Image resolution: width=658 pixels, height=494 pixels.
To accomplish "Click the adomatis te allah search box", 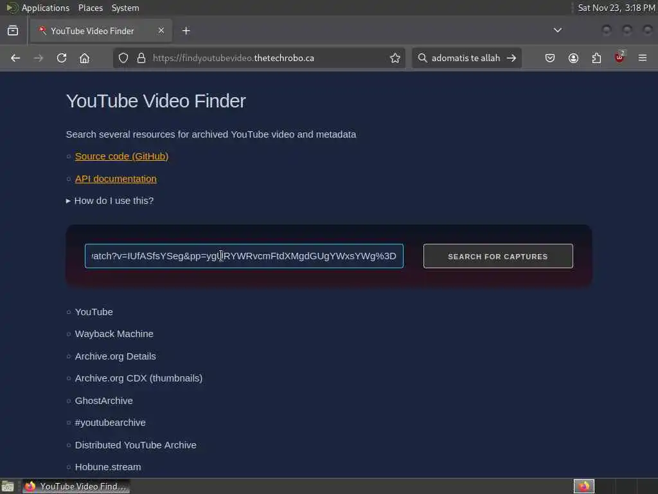I will tap(467, 58).
